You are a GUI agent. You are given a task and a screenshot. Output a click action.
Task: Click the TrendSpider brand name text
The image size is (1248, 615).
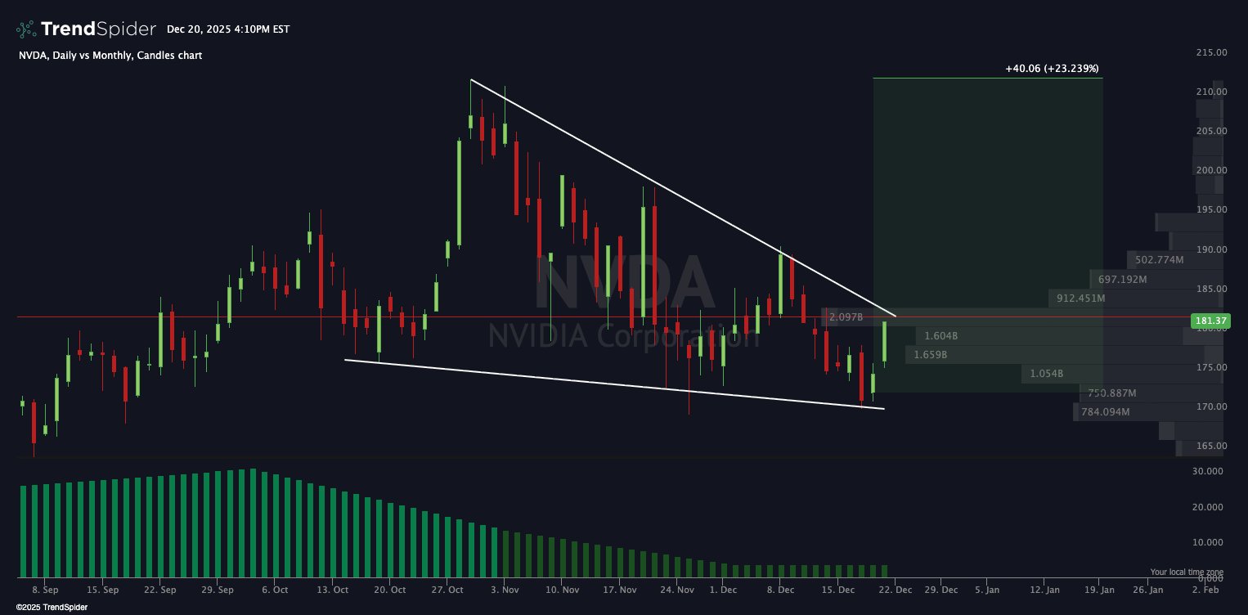tap(98, 29)
